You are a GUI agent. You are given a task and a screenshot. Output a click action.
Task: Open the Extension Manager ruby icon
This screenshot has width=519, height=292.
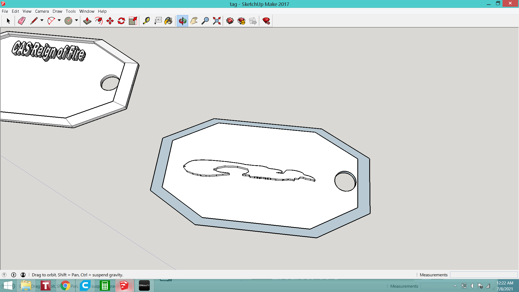coord(266,21)
